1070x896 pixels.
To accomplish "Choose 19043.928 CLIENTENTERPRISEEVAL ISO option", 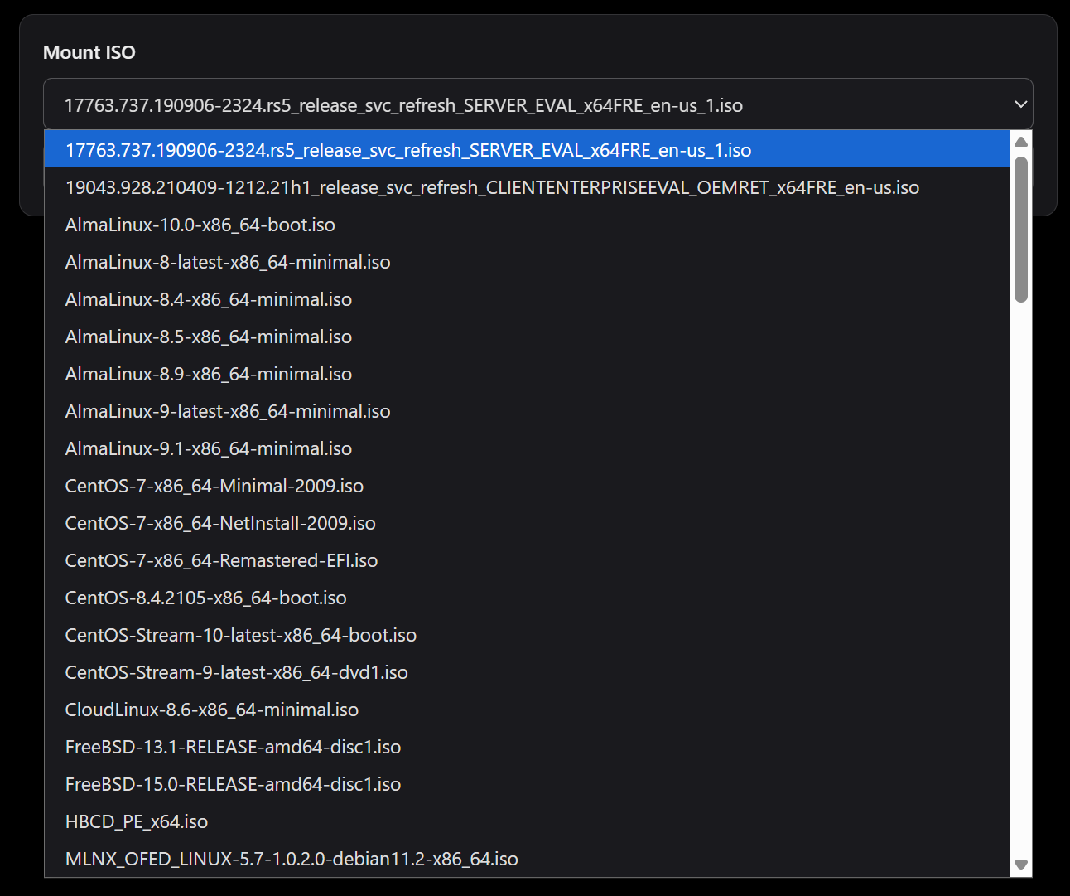I will pos(528,187).
